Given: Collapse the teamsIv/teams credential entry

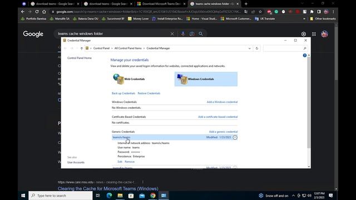Looking at the screenshot, I should pos(235,137).
